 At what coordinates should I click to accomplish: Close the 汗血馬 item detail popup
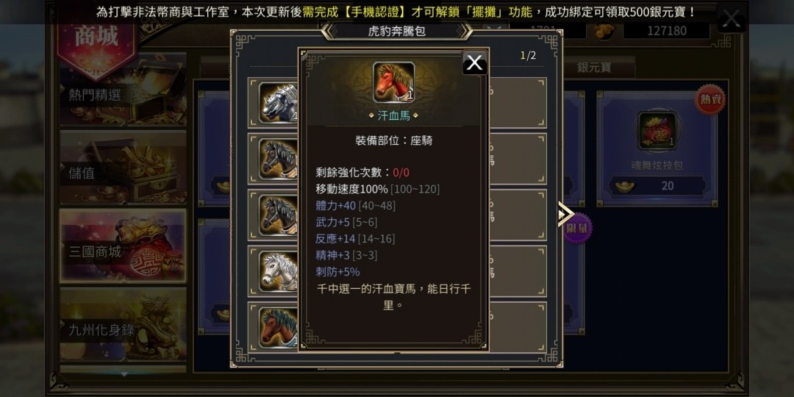474,62
